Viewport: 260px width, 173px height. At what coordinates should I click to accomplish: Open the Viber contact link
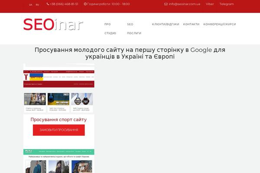(210, 4)
